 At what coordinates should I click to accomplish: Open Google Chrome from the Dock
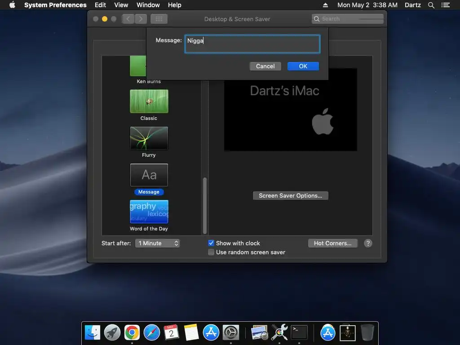point(132,333)
